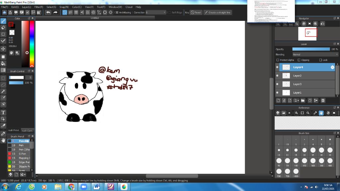Add a new layer folder

[x=303, y=101]
